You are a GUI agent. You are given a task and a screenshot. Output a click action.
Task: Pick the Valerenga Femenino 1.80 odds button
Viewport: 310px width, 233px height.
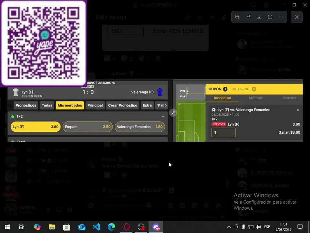tap(140, 127)
